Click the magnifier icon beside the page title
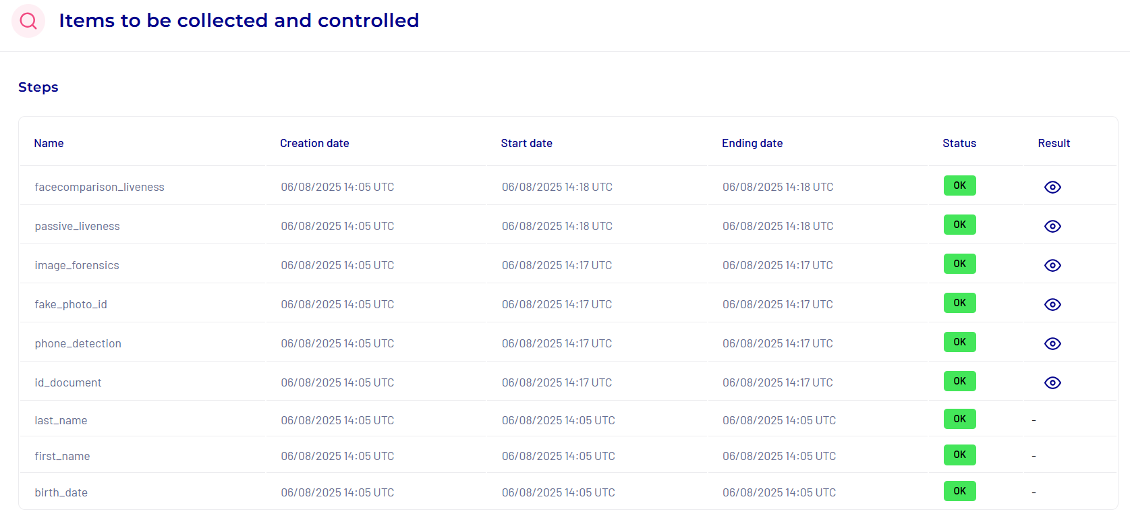Viewport: 1130px width, 516px height. (x=28, y=21)
